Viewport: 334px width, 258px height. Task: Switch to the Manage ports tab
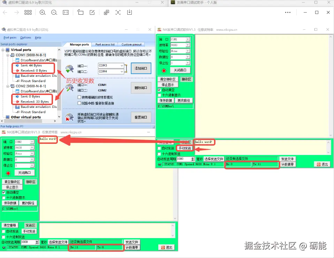[79, 45]
